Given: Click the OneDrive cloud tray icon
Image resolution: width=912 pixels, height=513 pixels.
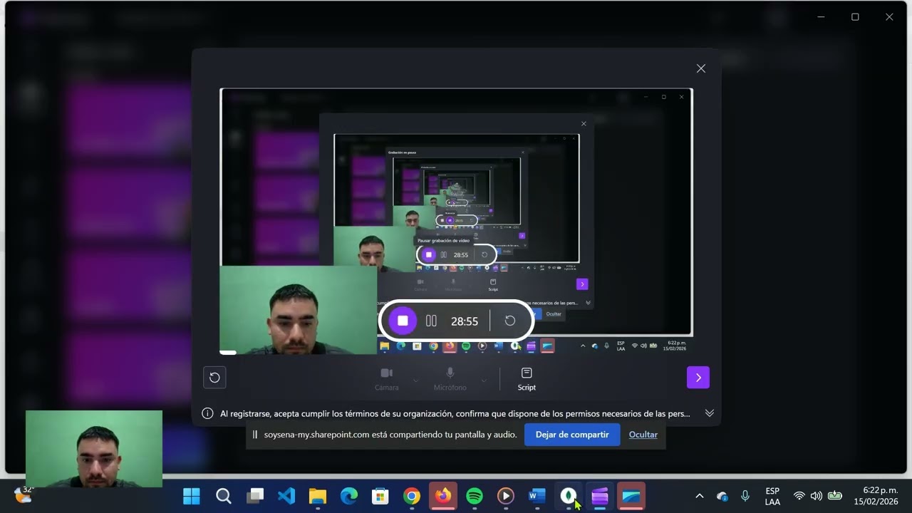Looking at the screenshot, I should tap(722, 496).
